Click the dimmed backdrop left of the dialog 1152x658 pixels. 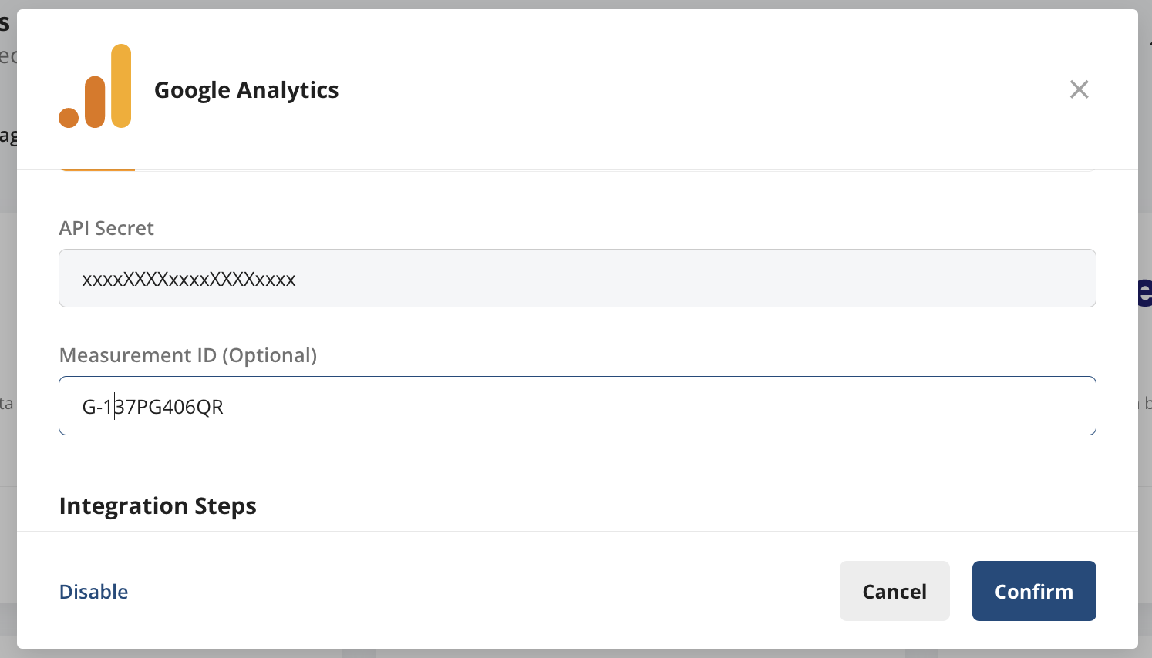pos(8,308)
